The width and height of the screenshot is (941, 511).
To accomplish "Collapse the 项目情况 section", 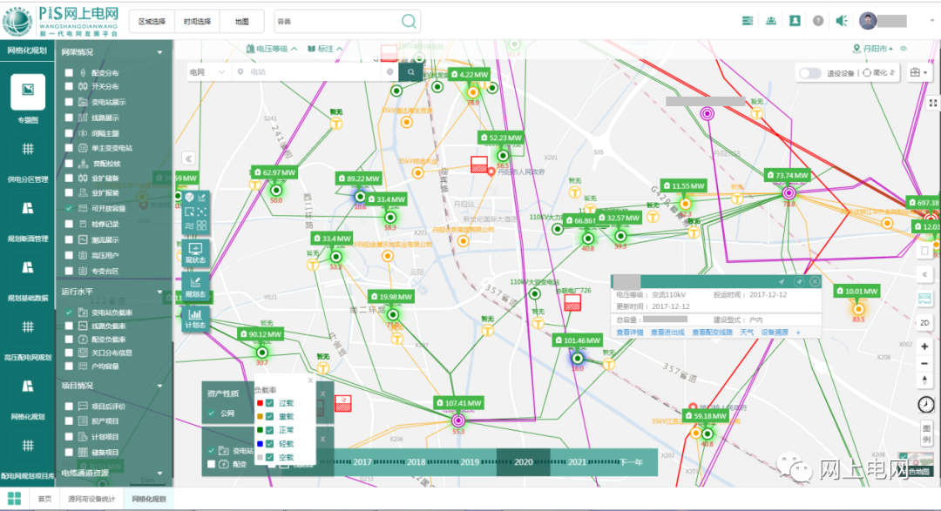I will coord(159,386).
